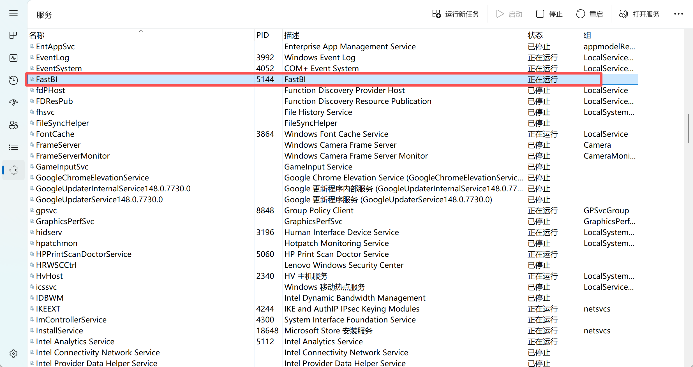Open the Startup apps page icon
The image size is (693, 367).
[x=13, y=103]
